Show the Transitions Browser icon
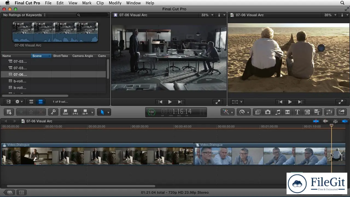Screen dimensions: 350x197 [x=287, y=112]
